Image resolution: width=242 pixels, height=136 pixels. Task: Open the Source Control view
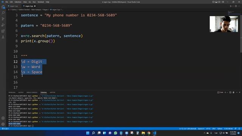[3, 19]
